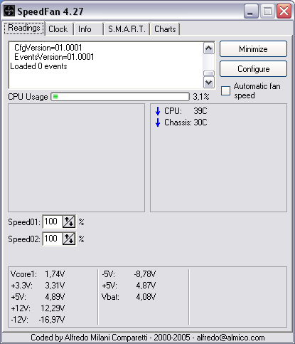Click the Vcore1 1,74V voltage reading
Viewport: 295px width, 344px height.
click(x=38, y=274)
